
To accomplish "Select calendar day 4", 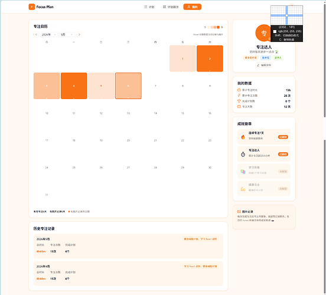I will tap(74, 86).
